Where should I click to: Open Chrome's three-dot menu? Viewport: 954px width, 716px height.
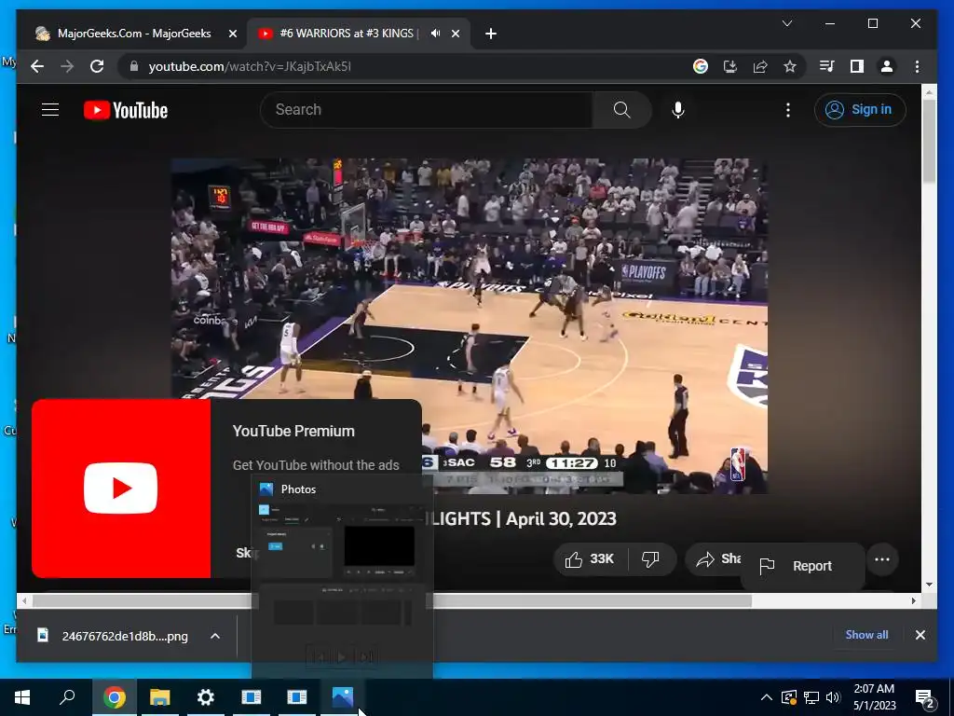pos(917,66)
